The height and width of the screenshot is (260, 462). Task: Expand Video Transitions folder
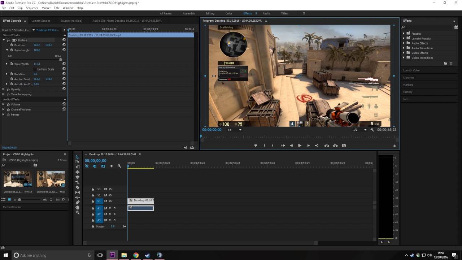404,57
